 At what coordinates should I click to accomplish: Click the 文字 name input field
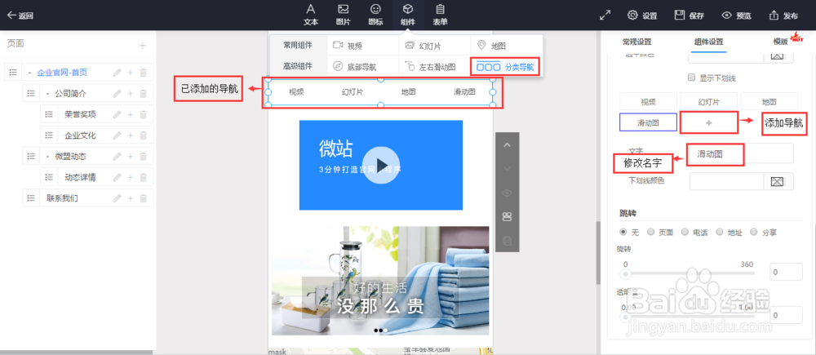[x=741, y=153]
